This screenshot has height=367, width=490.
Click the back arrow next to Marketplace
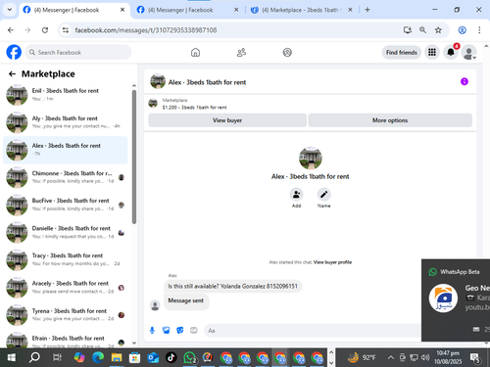pyautogui.click(x=12, y=74)
